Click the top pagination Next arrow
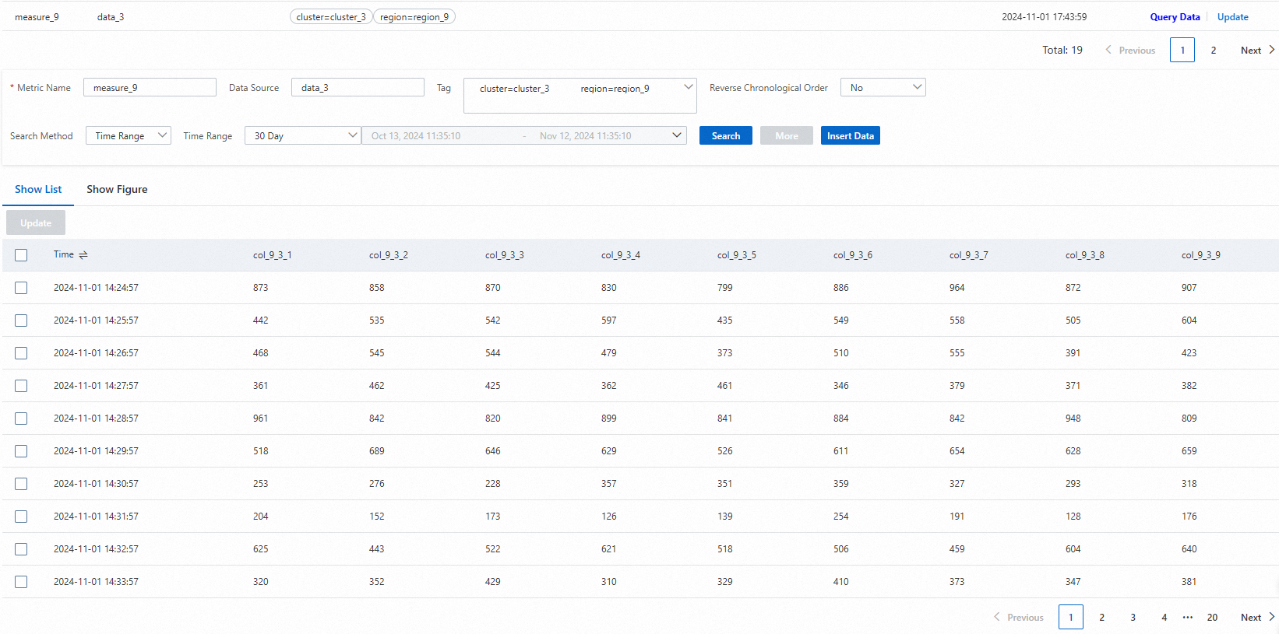1279x634 pixels. [1271, 50]
